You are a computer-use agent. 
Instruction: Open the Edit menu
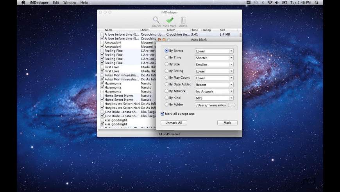coord(56,3)
